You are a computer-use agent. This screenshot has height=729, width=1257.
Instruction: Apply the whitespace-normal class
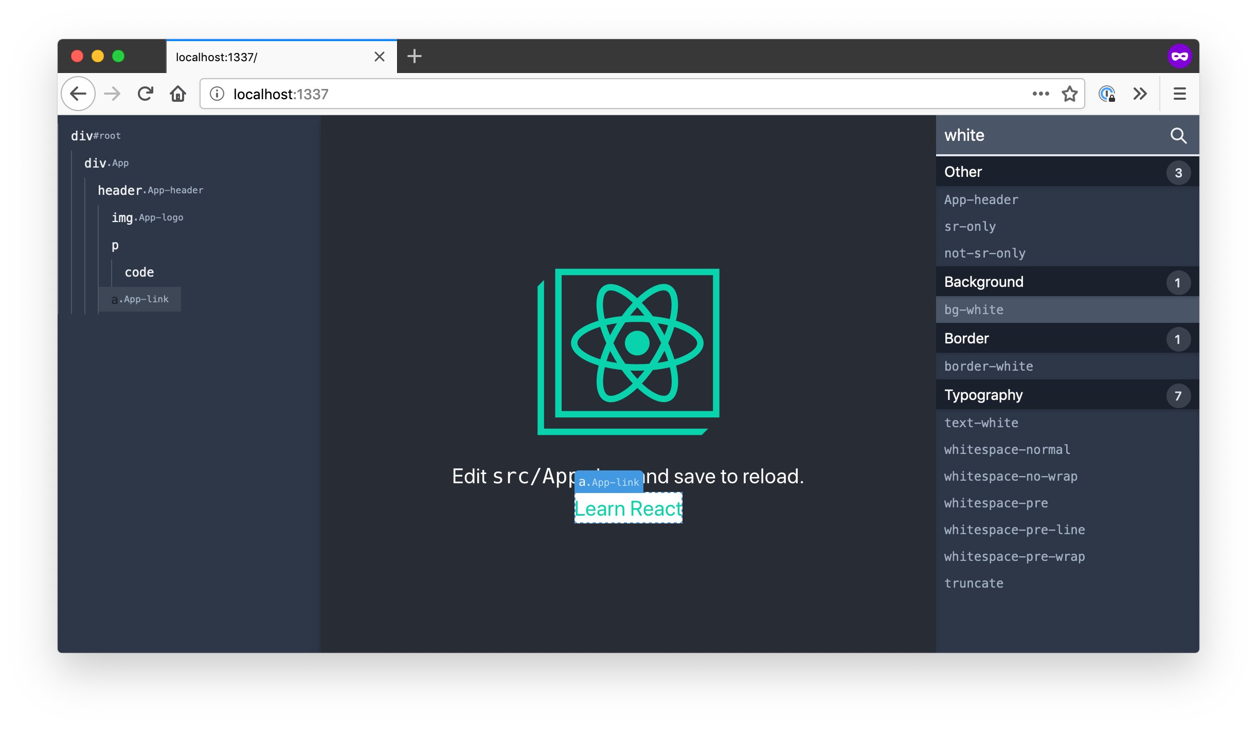[1067, 449]
